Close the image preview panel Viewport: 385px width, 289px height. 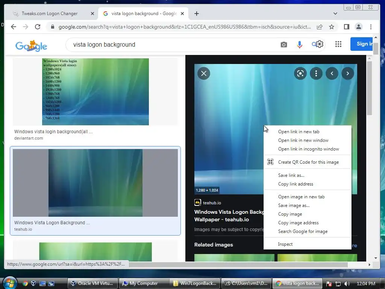pyautogui.click(x=204, y=73)
